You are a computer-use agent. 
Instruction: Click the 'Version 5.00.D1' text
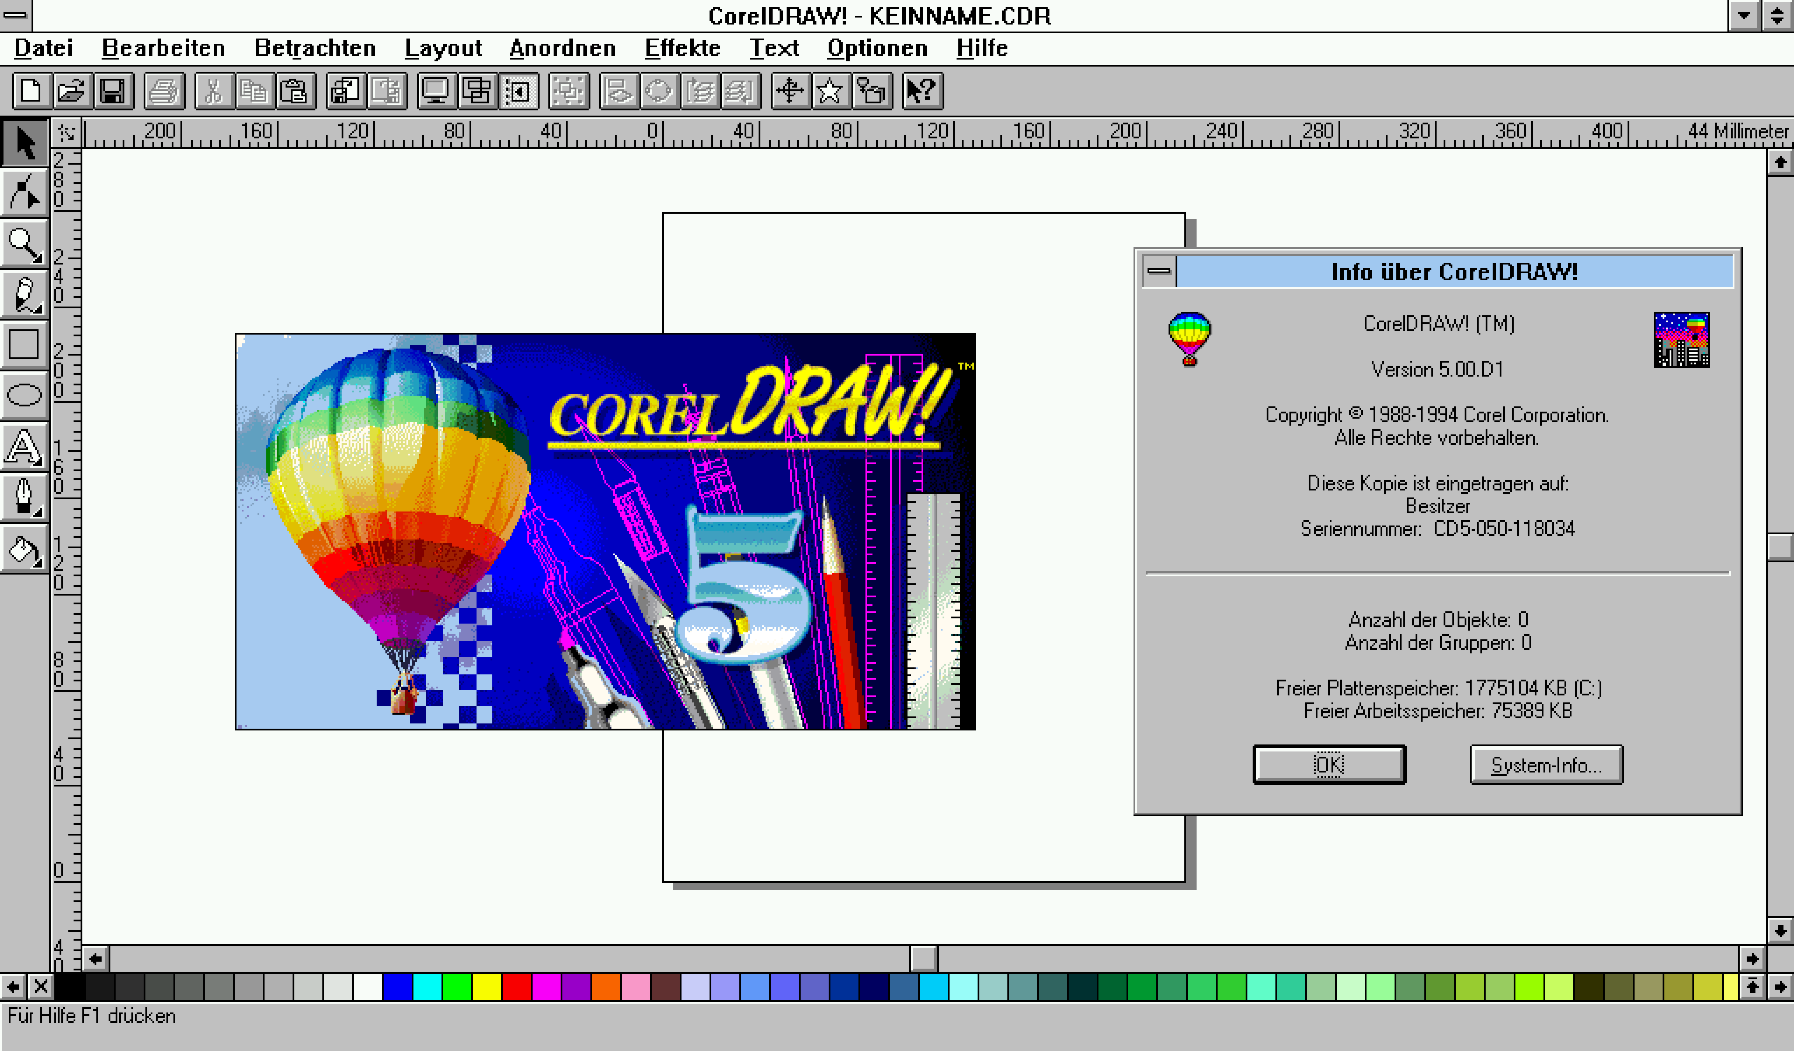click(1437, 369)
